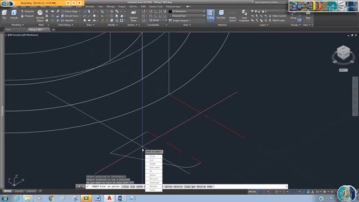Click the Make Current layer button
359x202 pixels.
click(277, 16)
